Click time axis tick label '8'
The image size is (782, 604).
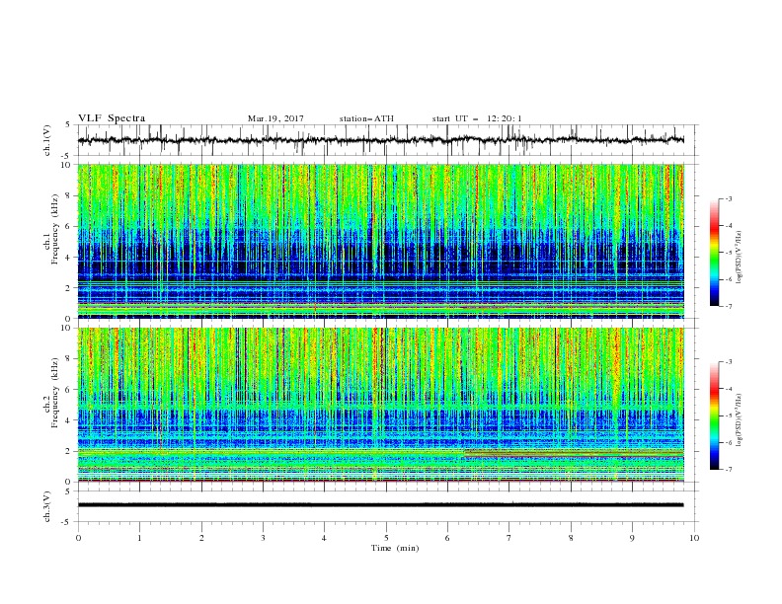pyautogui.click(x=571, y=538)
